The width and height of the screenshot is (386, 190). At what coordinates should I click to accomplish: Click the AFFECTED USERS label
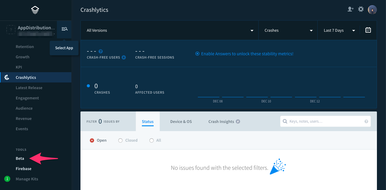[x=150, y=92]
